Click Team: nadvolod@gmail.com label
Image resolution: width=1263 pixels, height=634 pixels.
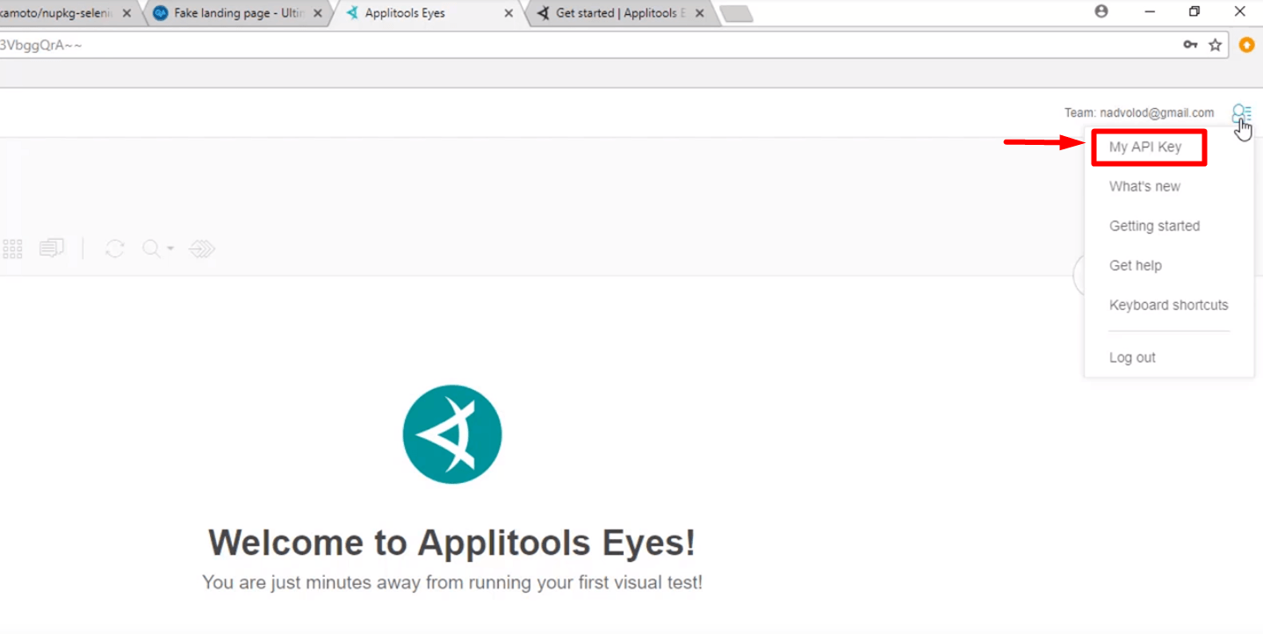click(x=1139, y=112)
